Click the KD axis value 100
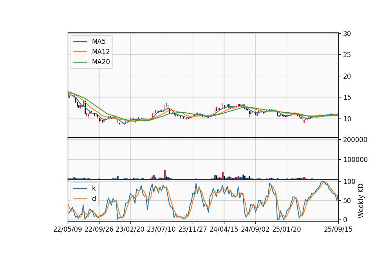Image resolution: width=376 pixels, height=270 pixels. [x=349, y=182]
